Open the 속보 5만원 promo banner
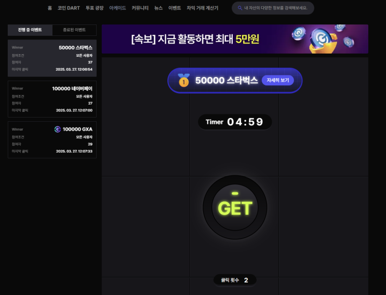Image resolution: width=386 pixels, height=295 pixels. click(x=235, y=39)
